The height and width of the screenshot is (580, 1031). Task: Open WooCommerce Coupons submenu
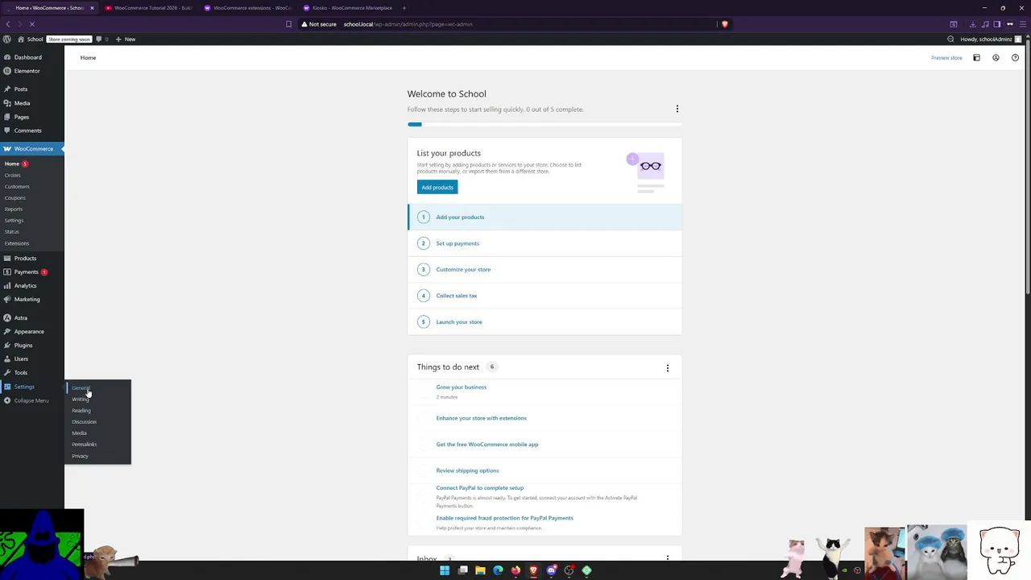[15, 197]
